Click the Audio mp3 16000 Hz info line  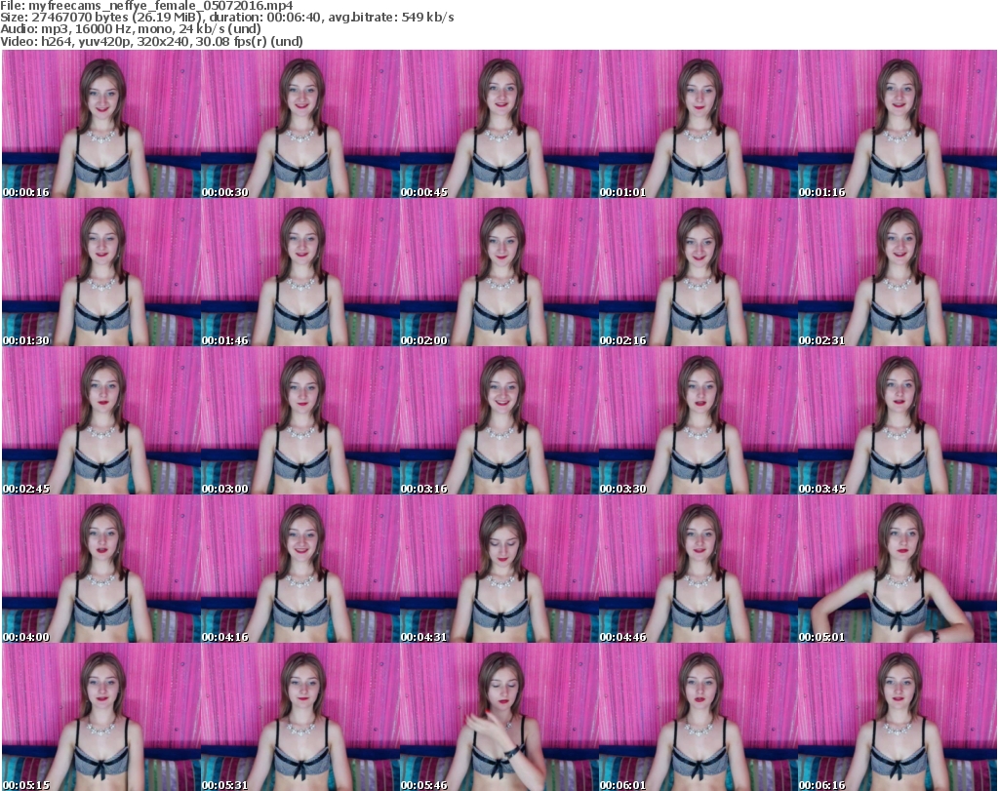point(131,29)
